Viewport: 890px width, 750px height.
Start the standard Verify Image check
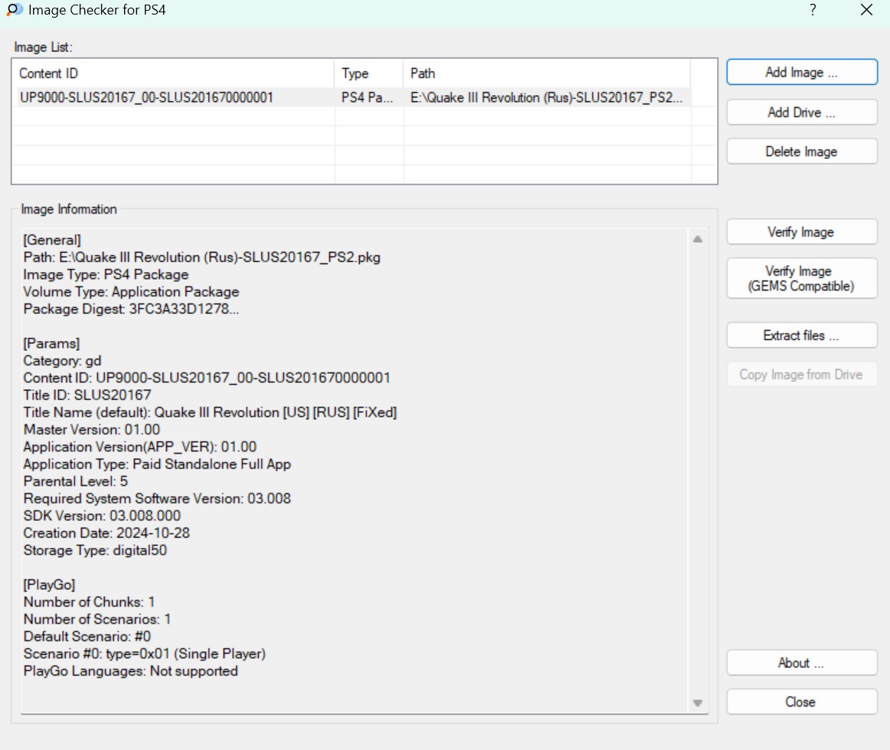coord(801,232)
